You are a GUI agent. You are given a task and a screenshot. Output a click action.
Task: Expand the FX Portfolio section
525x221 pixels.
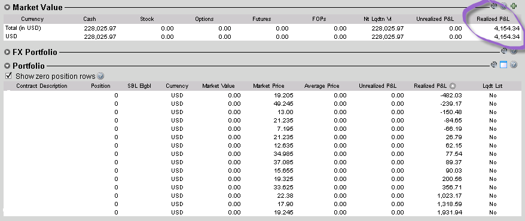point(7,52)
